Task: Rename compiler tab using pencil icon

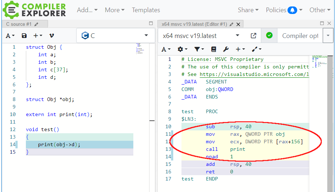Action: point(231,24)
